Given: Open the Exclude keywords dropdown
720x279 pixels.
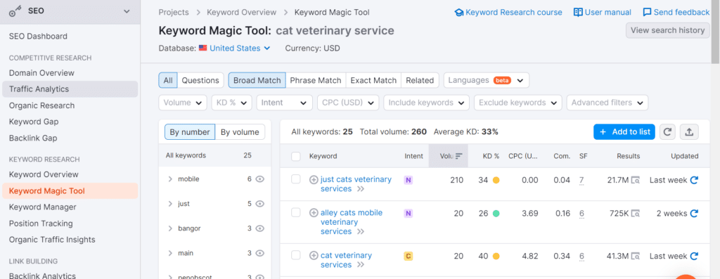Looking at the screenshot, I should click(x=517, y=103).
